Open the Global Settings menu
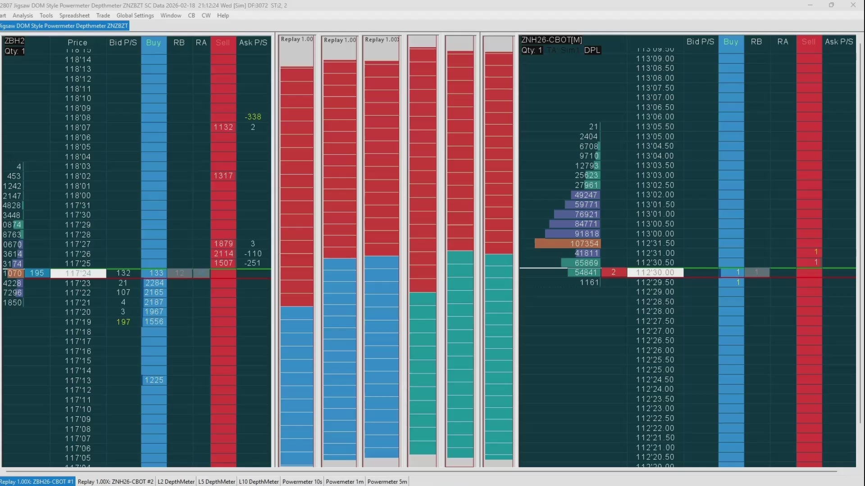The image size is (865, 486). [x=135, y=15]
